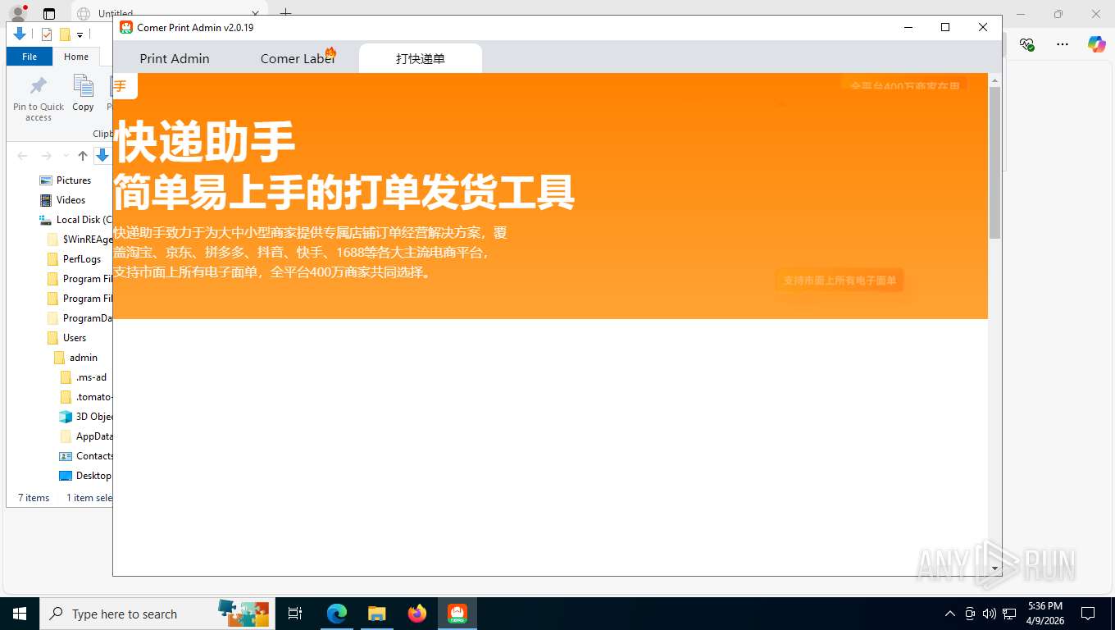Screen dimensions: 1115x630
Task: Select the AppData folder in tree
Action: click(x=86, y=436)
